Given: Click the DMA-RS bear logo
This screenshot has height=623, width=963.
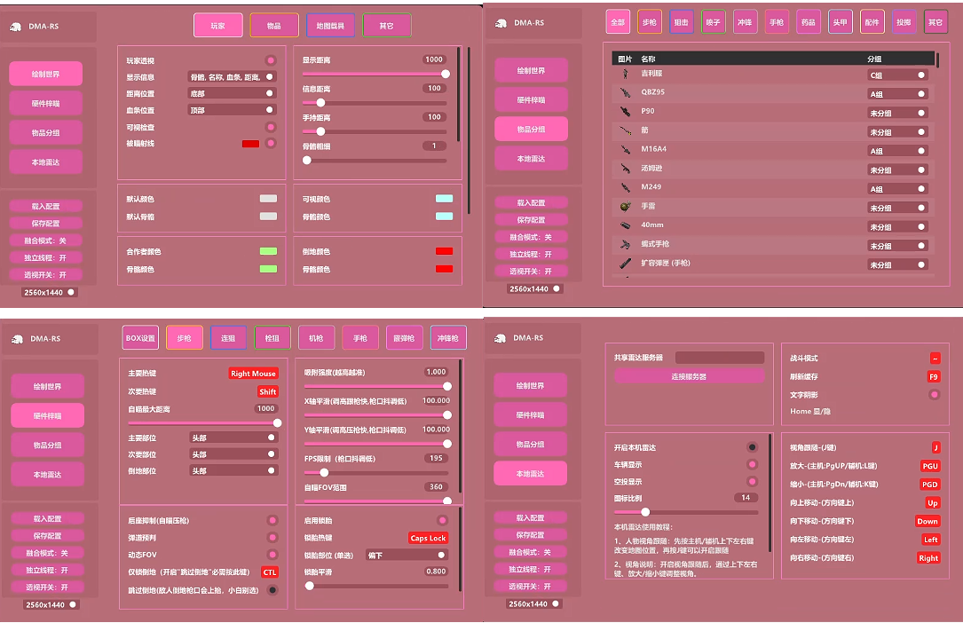Looking at the screenshot, I should pos(14,27).
